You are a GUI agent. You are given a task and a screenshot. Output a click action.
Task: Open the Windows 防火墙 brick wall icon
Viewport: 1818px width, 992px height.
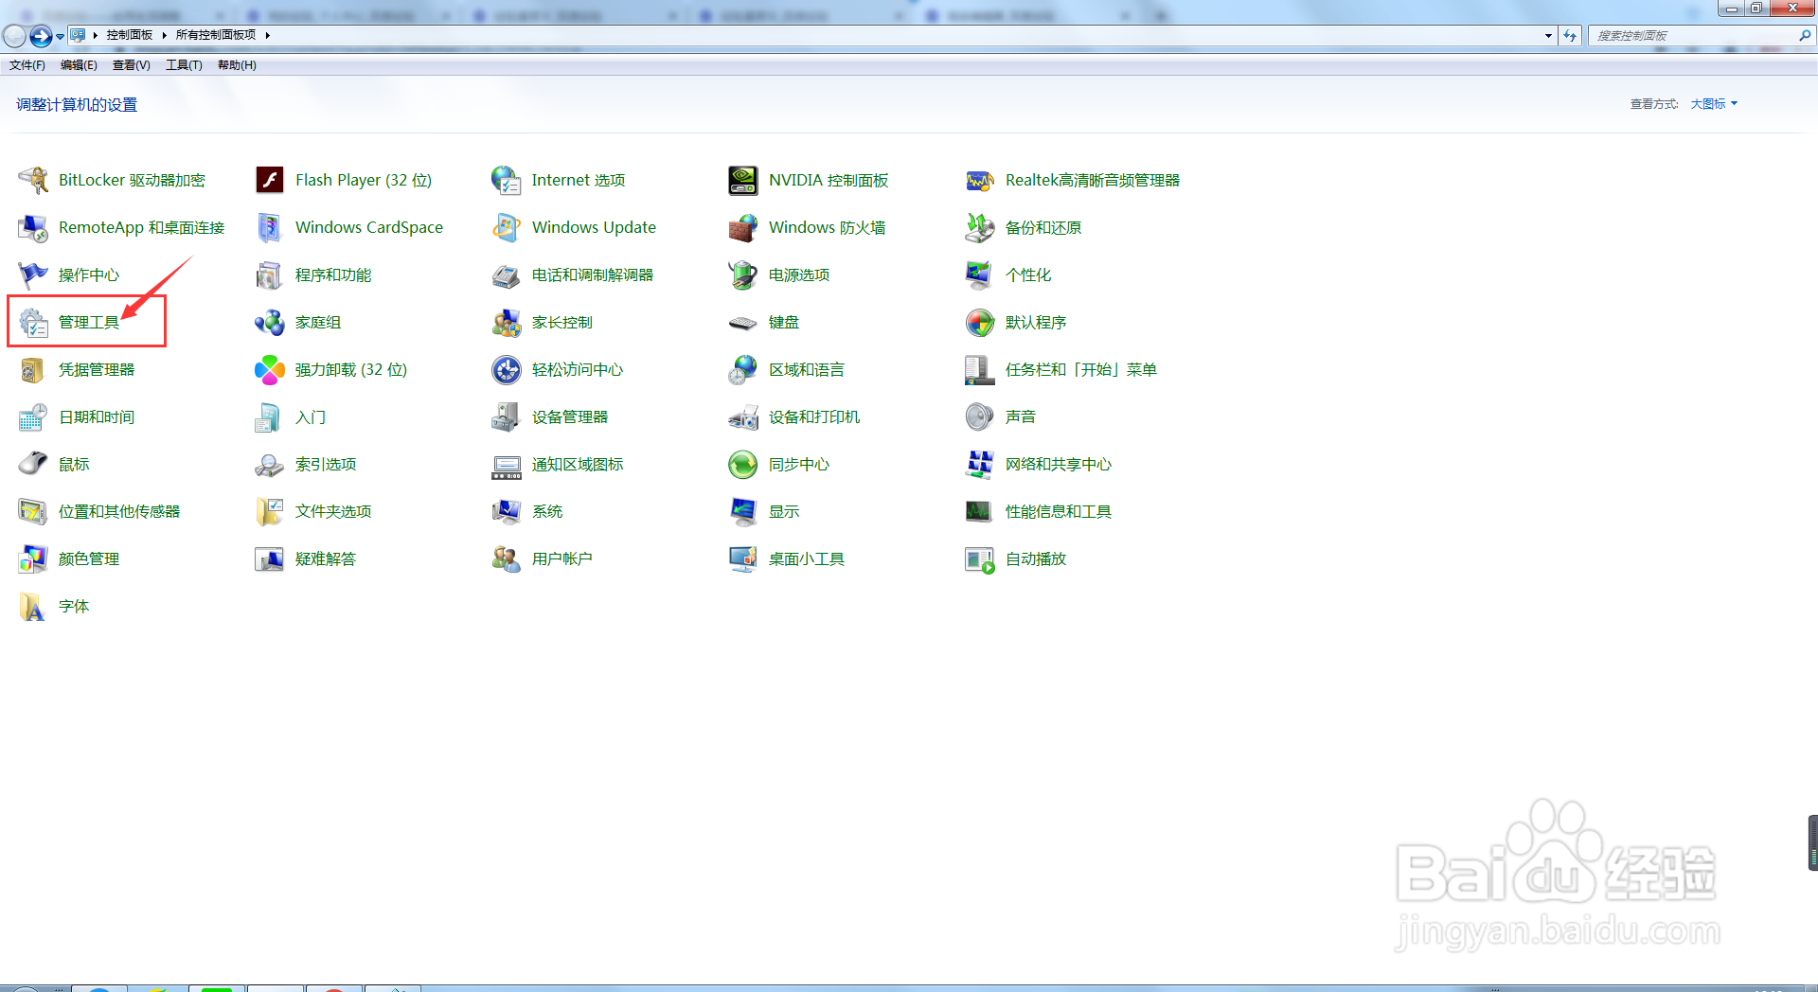[743, 227]
